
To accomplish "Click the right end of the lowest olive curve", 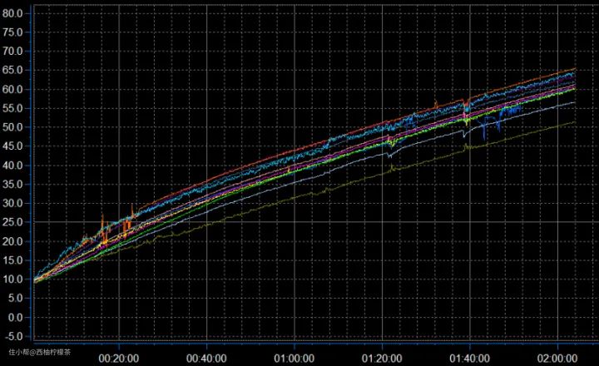I will point(574,122).
